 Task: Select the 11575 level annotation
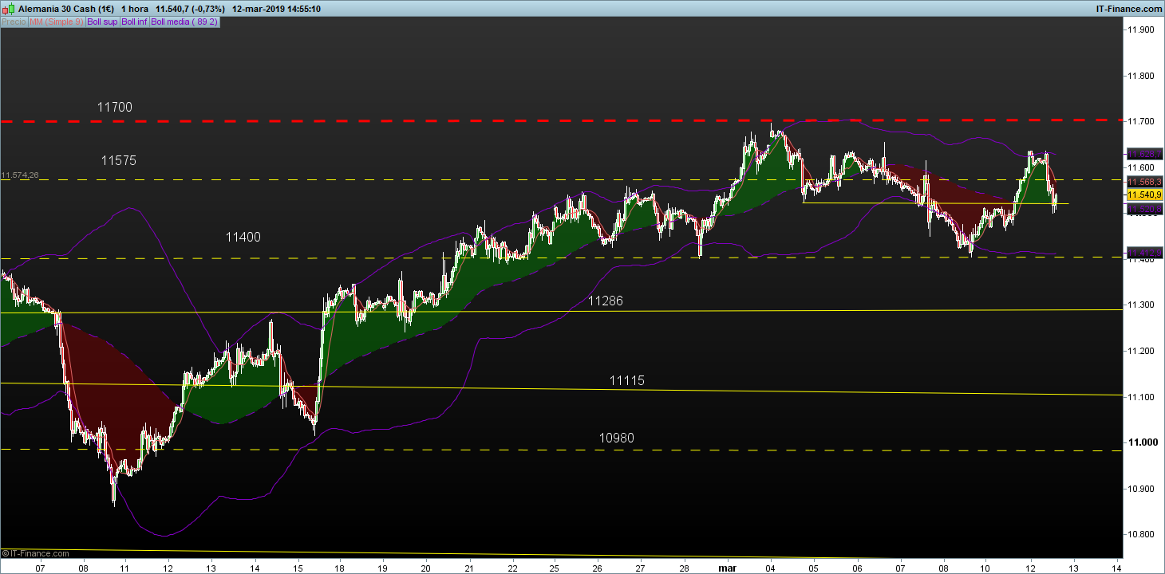(119, 160)
